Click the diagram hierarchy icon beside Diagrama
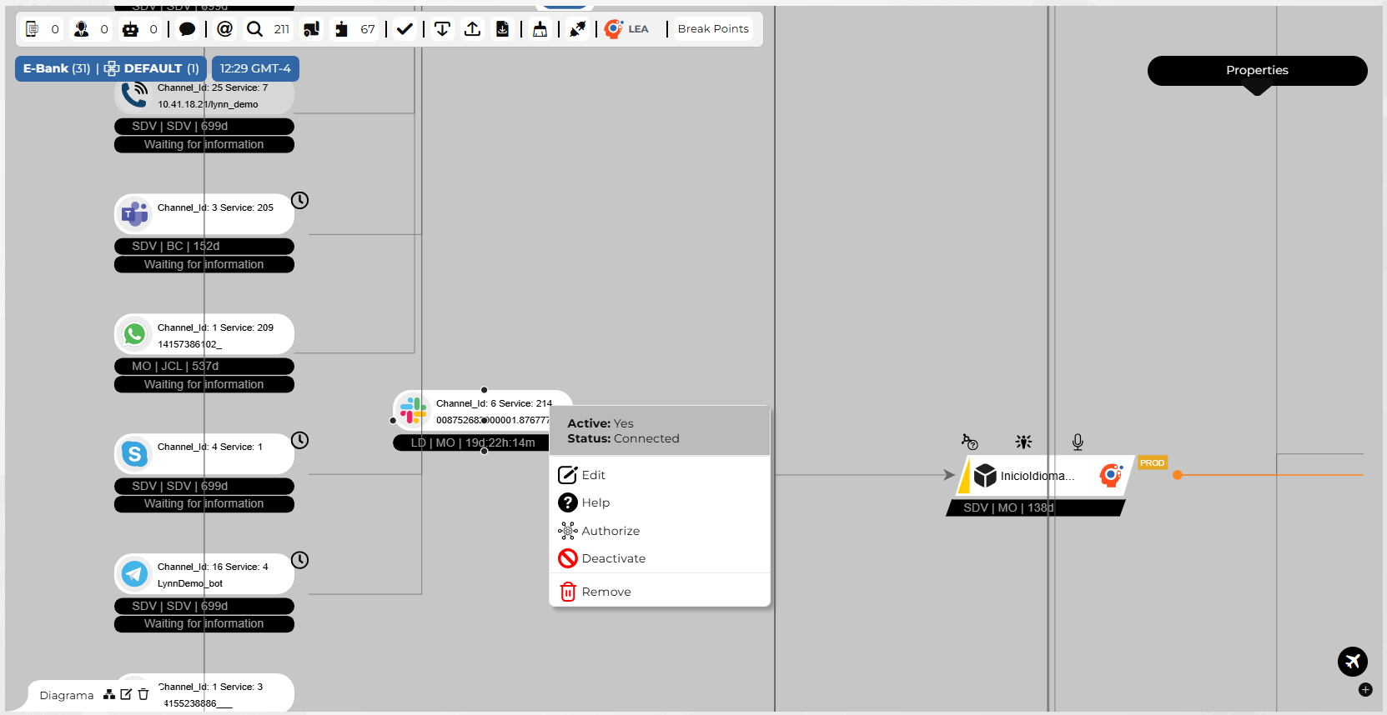The height and width of the screenshot is (715, 1387). [x=109, y=694]
